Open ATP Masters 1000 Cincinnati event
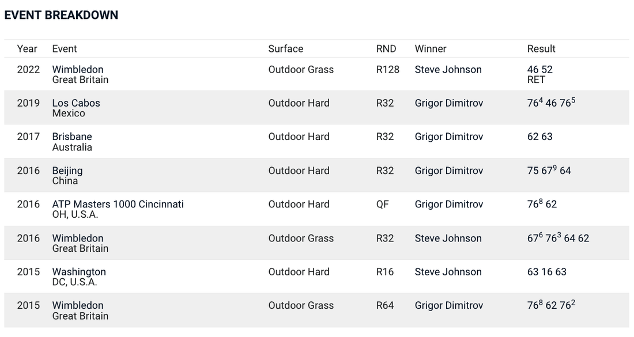Viewport: 634px width, 337px height. pos(118,205)
